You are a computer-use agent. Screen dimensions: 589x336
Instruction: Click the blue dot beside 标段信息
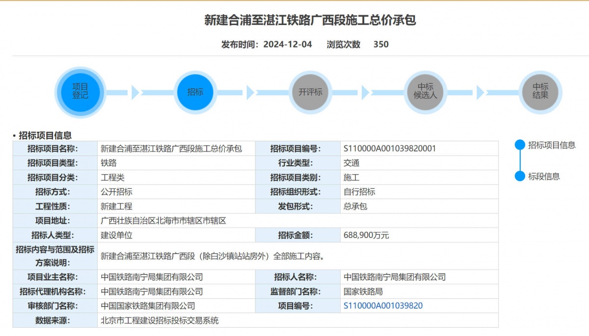(520, 177)
